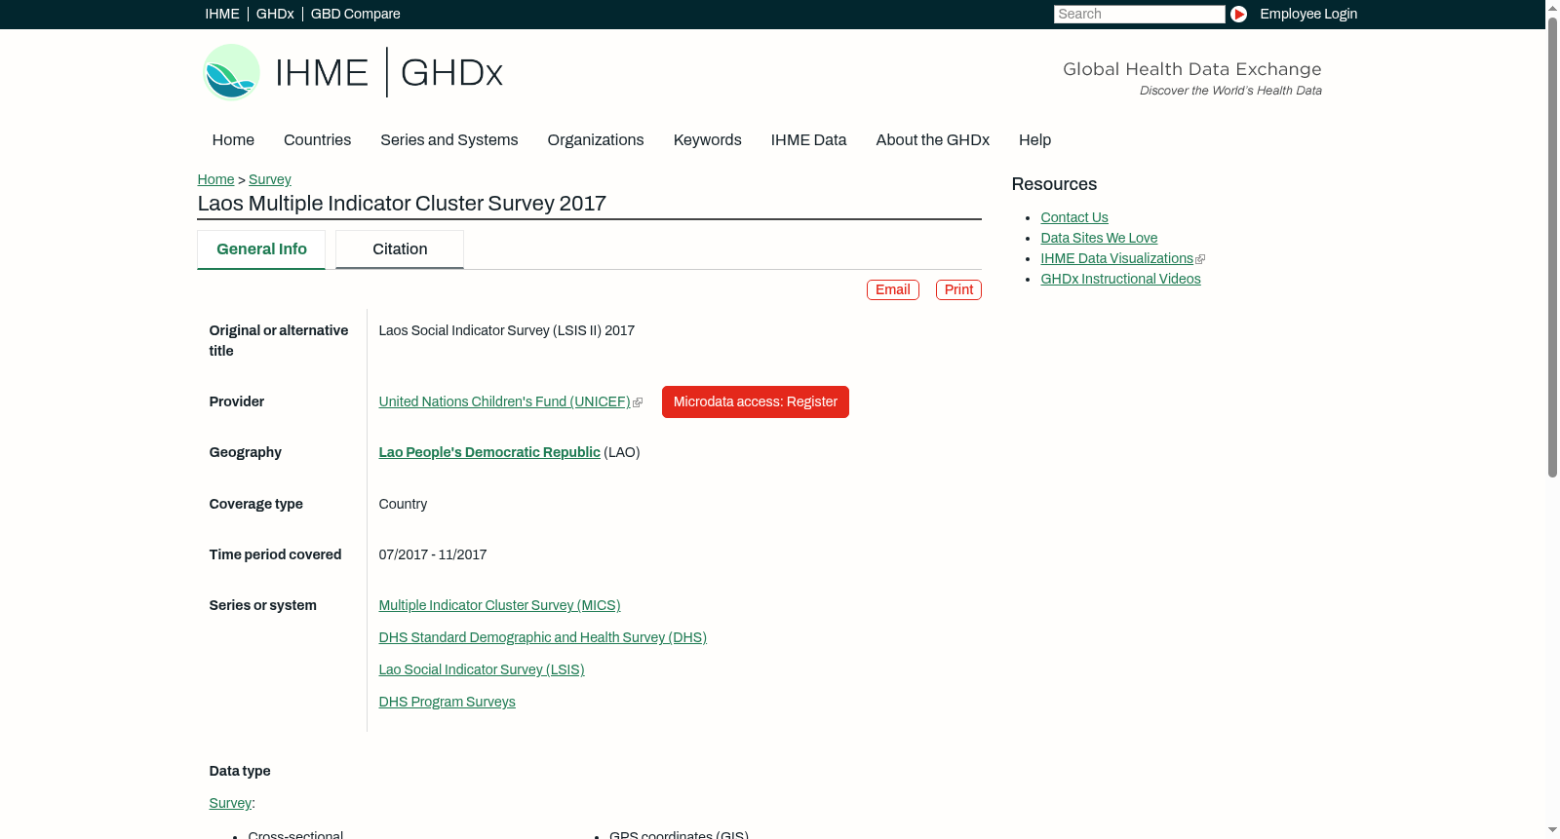Open Data Sites We Love link

[1099, 238]
